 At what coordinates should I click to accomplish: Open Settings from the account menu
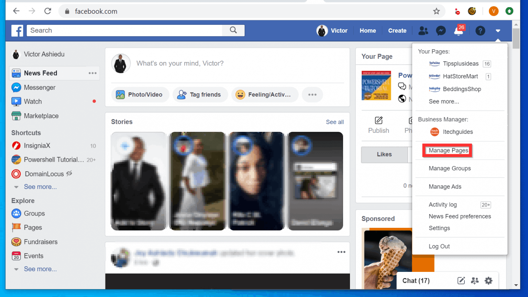click(x=439, y=228)
